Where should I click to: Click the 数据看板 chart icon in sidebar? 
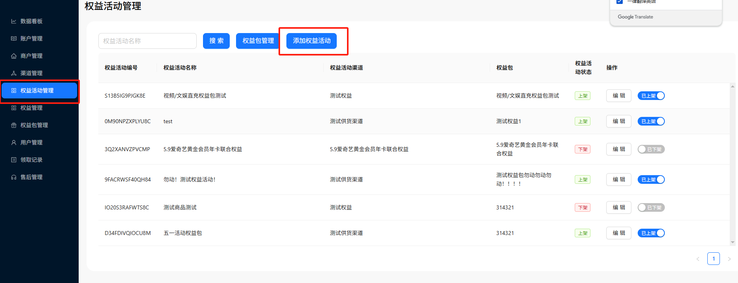pos(14,21)
